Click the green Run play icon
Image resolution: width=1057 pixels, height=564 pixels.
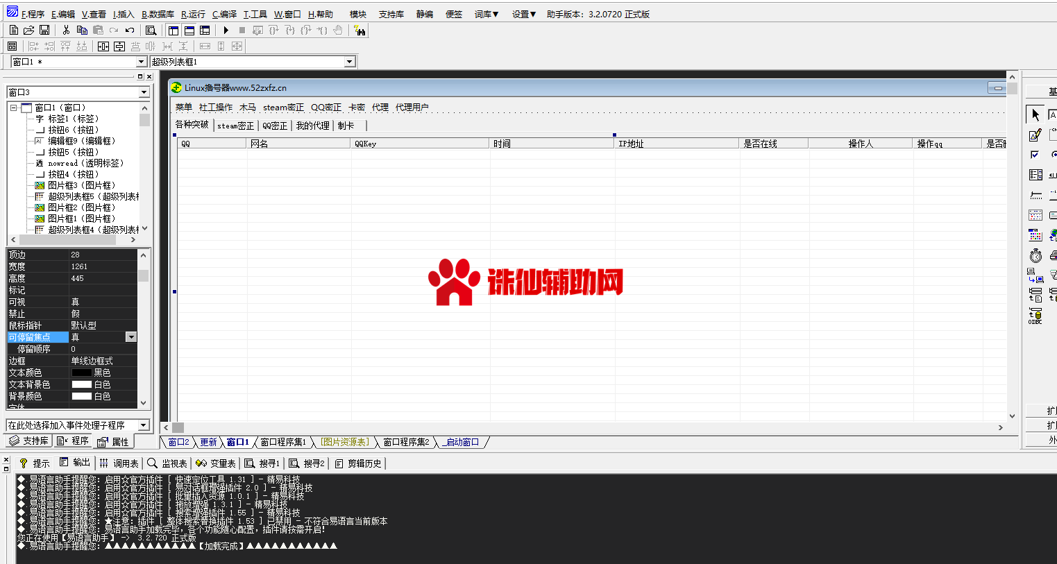pos(226,31)
